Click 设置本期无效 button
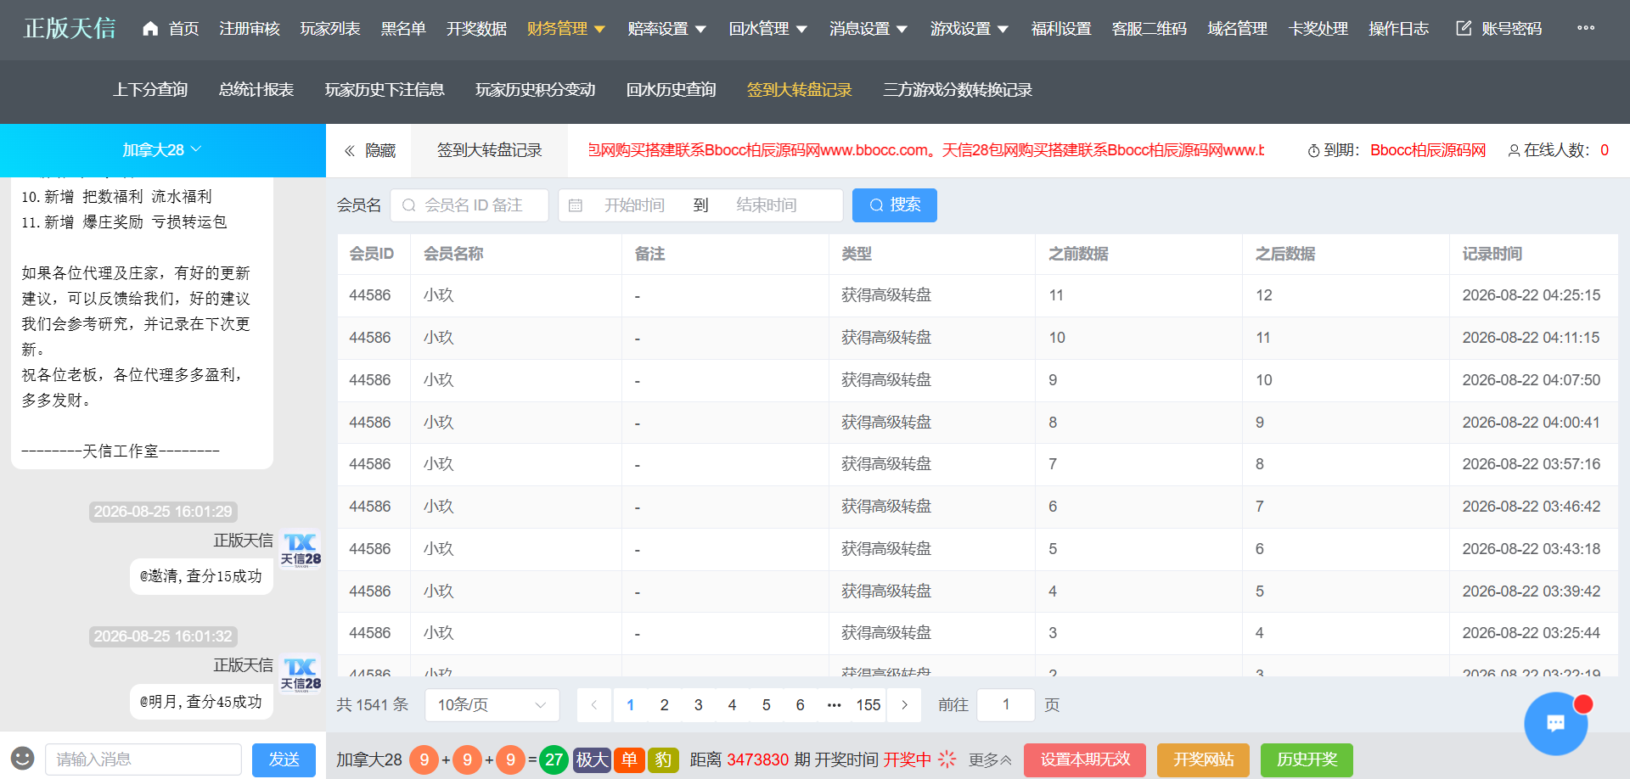1630x779 pixels. [x=1085, y=759]
